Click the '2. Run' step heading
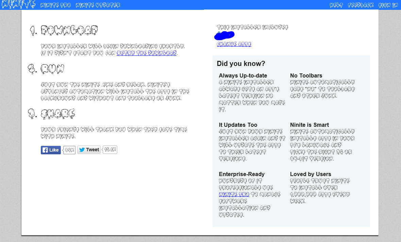 pos(46,69)
